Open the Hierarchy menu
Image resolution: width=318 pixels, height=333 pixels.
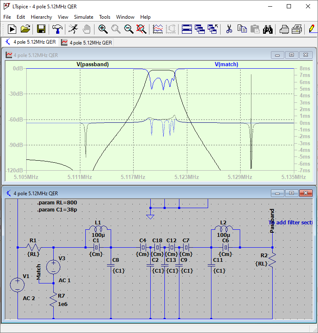pos(41,17)
